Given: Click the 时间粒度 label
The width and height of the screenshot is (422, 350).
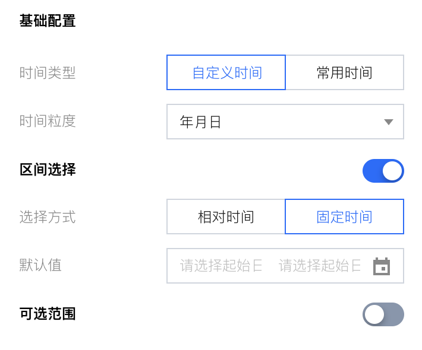Looking at the screenshot, I should 48,121.
